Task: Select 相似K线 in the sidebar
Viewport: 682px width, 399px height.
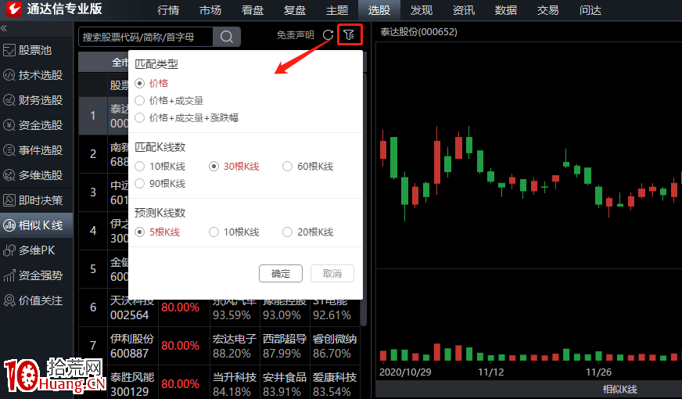Action: click(36, 225)
